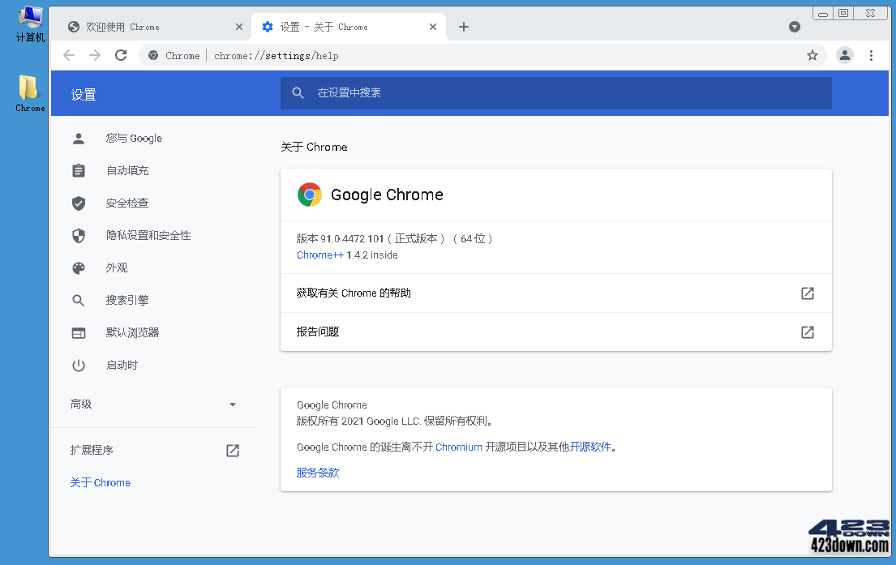Bookmark this page with the star icon
The height and width of the screenshot is (565, 896).
[x=812, y=55]
